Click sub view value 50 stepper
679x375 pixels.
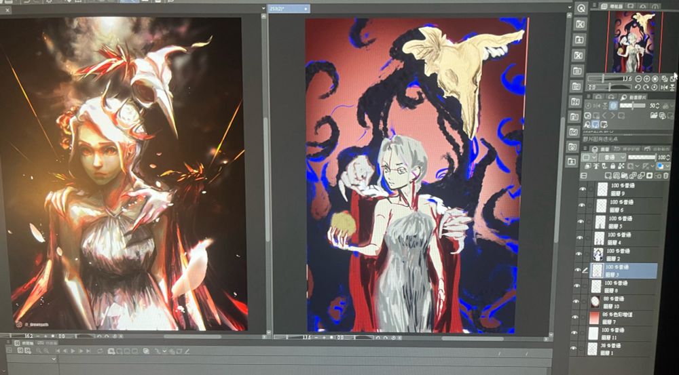(x=658, y=106)
